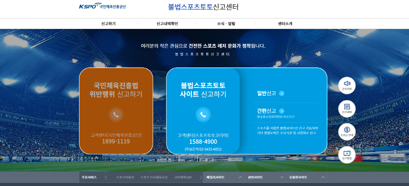Open the 공지사항 megaphone quick icon

347,86
